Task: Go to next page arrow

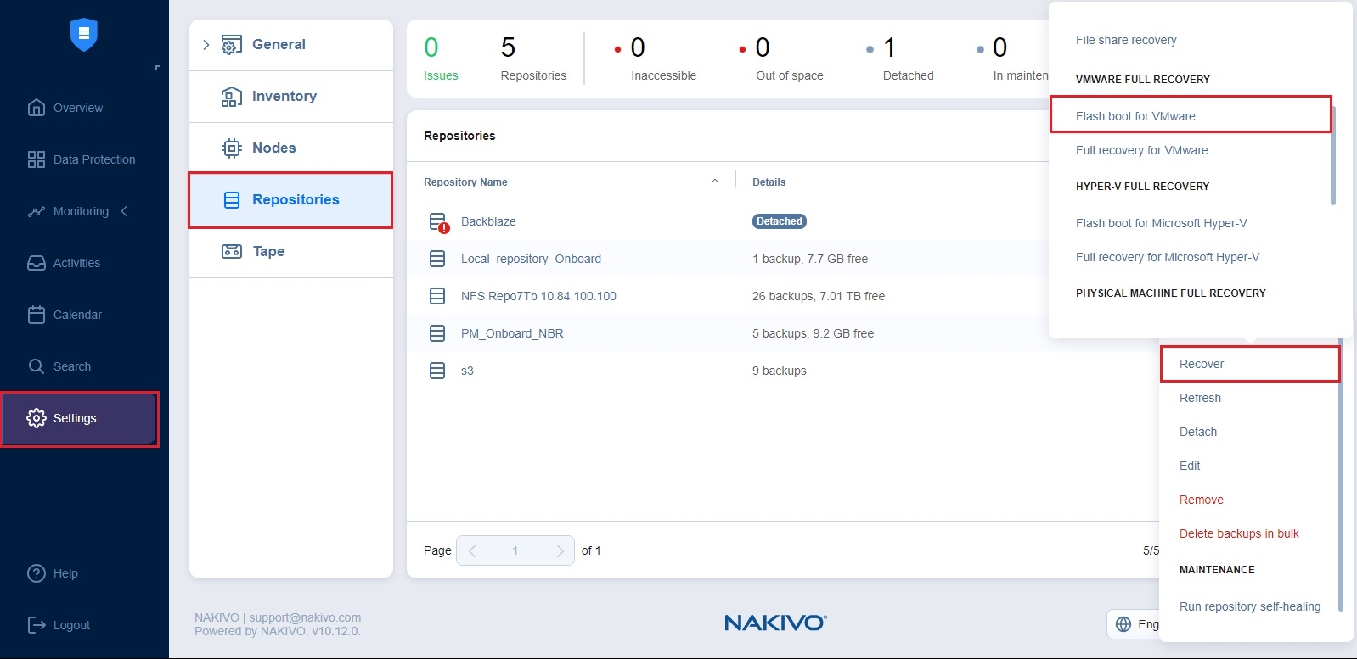Action: [559, 550]
